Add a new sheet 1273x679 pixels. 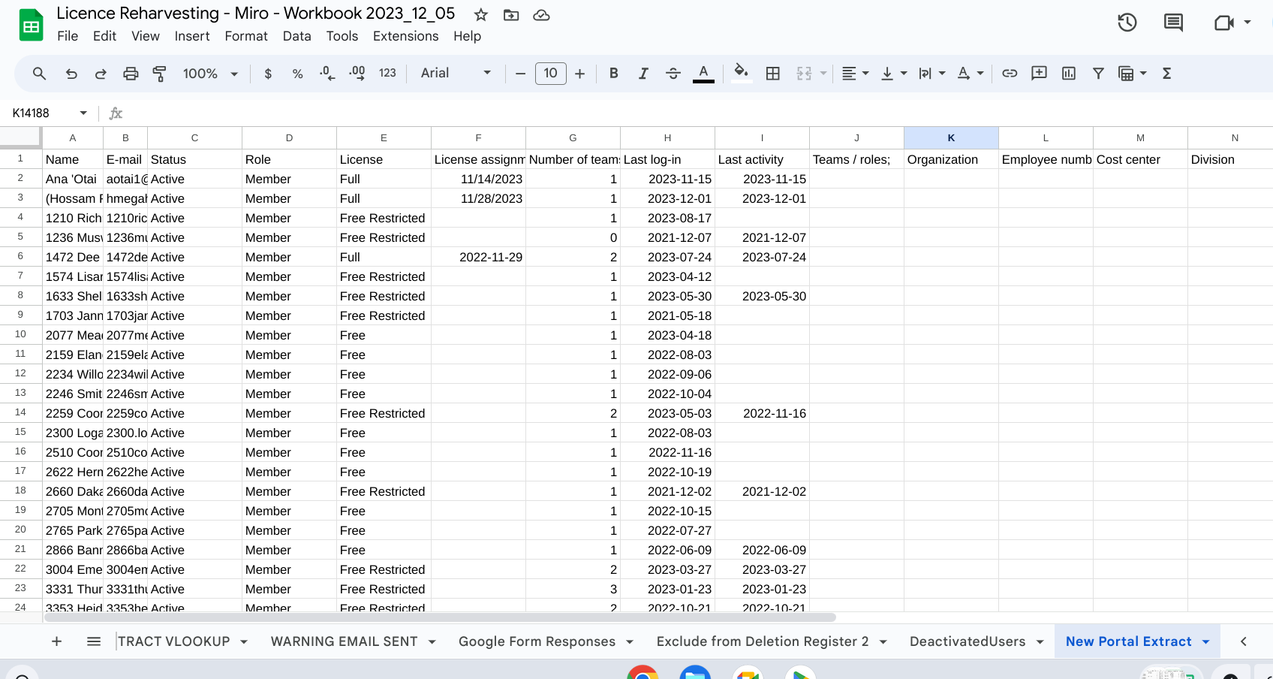point(56,641)
